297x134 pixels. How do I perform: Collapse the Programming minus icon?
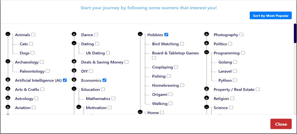(207, 52)
